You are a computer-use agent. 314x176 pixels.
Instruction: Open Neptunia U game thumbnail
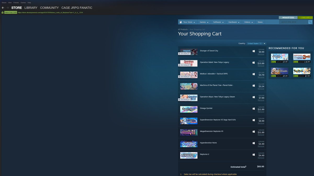point(189,155)
